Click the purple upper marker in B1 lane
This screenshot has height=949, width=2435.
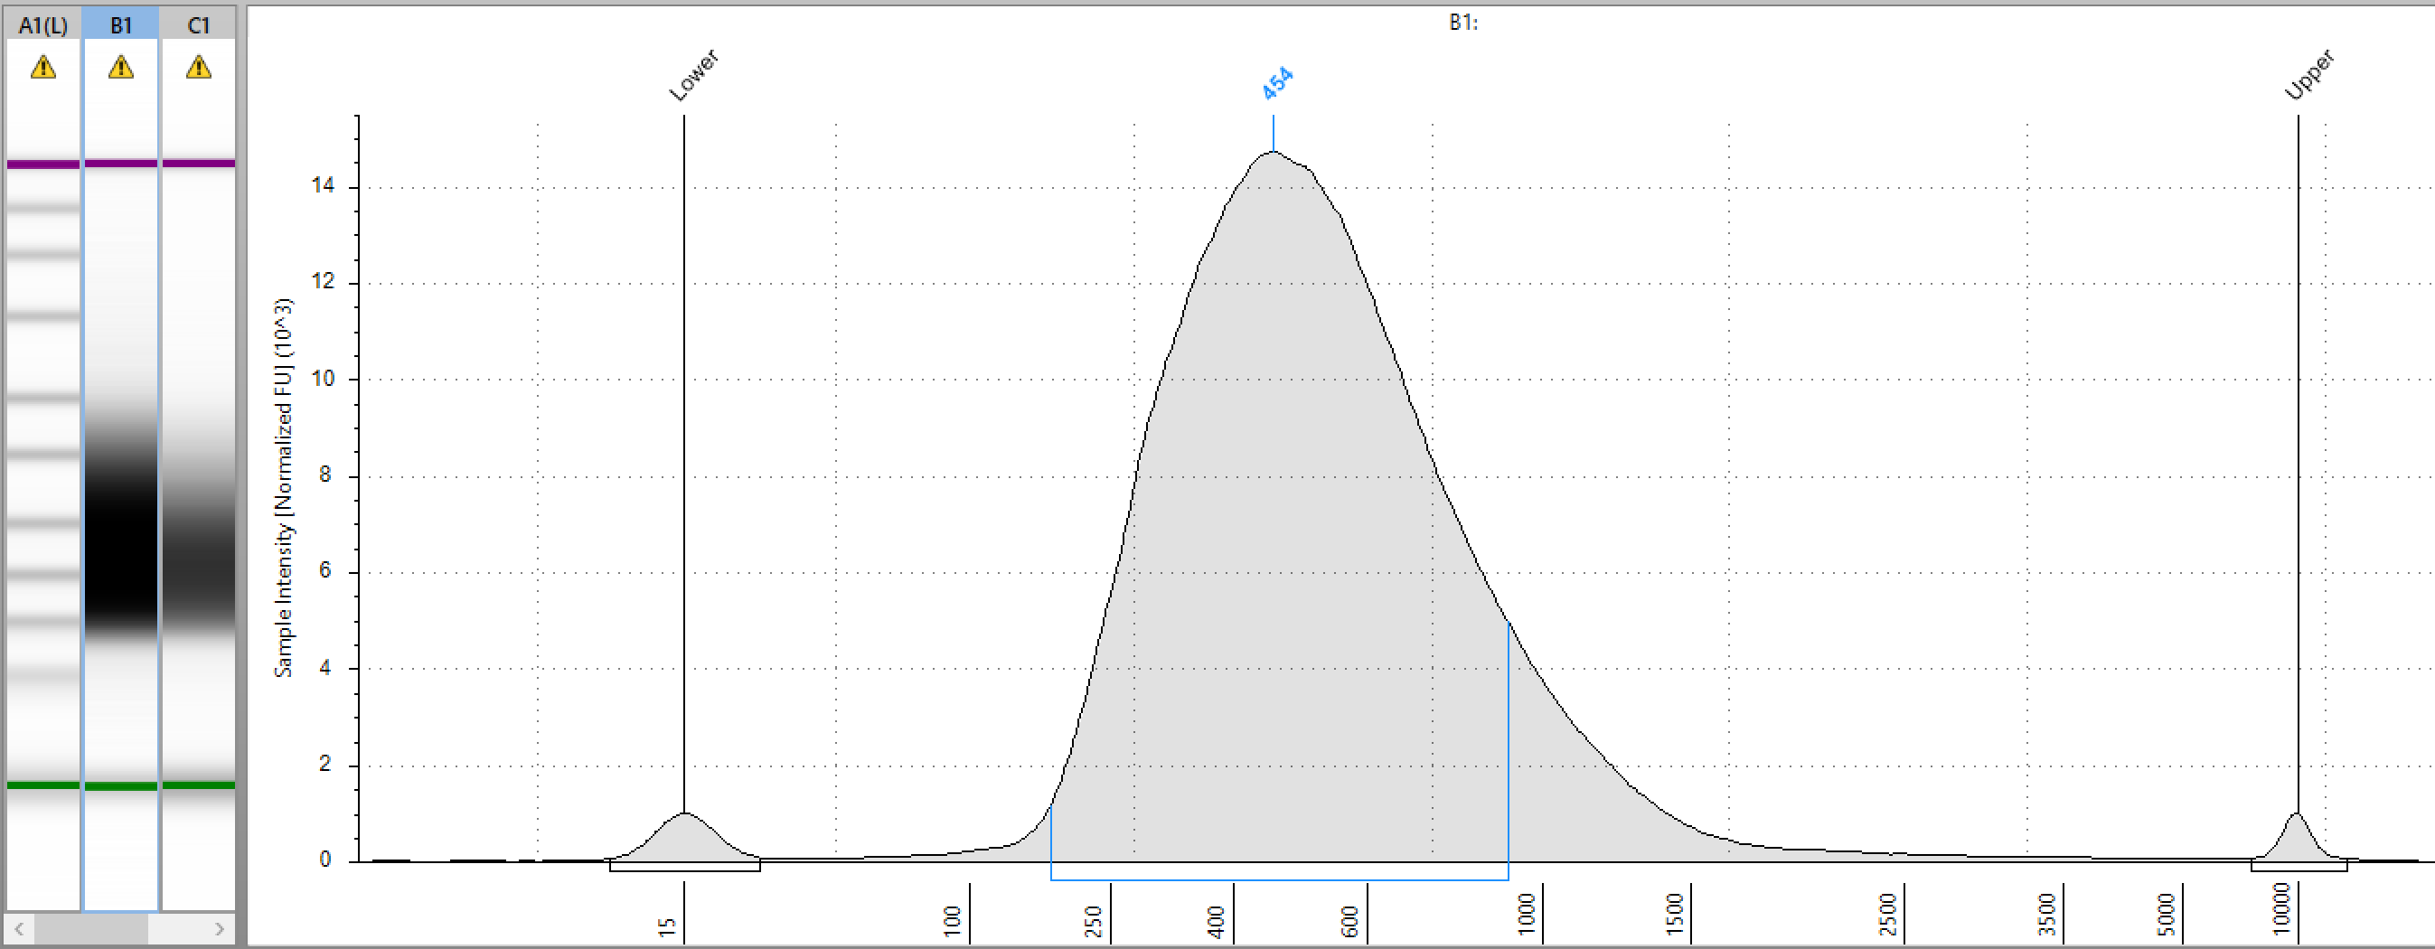point(121,164)
